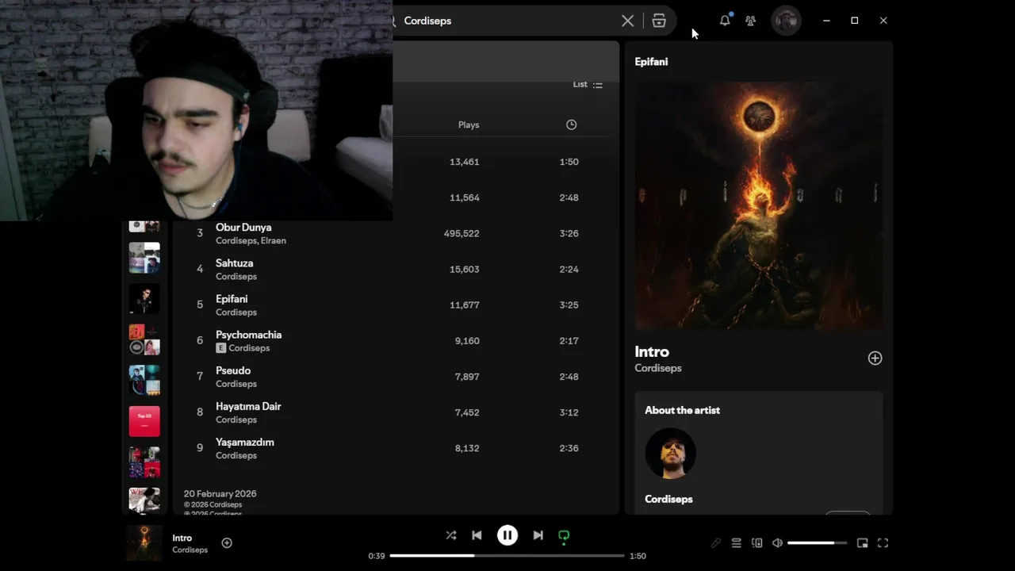
Task: Open the Top 50 playlist thumbnail
Action: (144, 421)
